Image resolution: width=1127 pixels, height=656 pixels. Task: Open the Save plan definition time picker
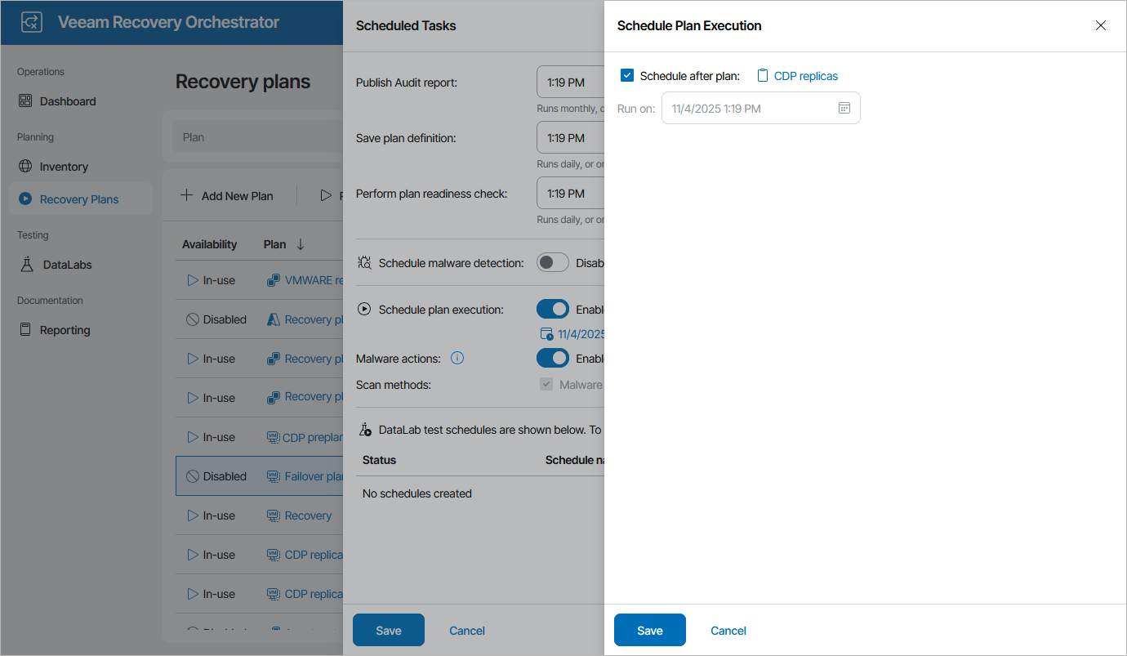570,138
